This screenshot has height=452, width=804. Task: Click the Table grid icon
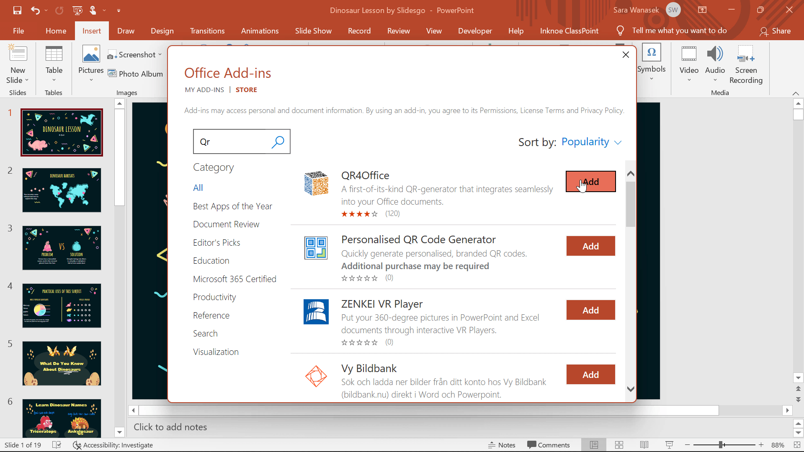click(54, 54)
